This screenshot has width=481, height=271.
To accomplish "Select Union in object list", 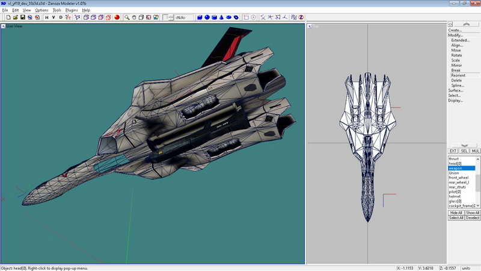I will 461,173.
